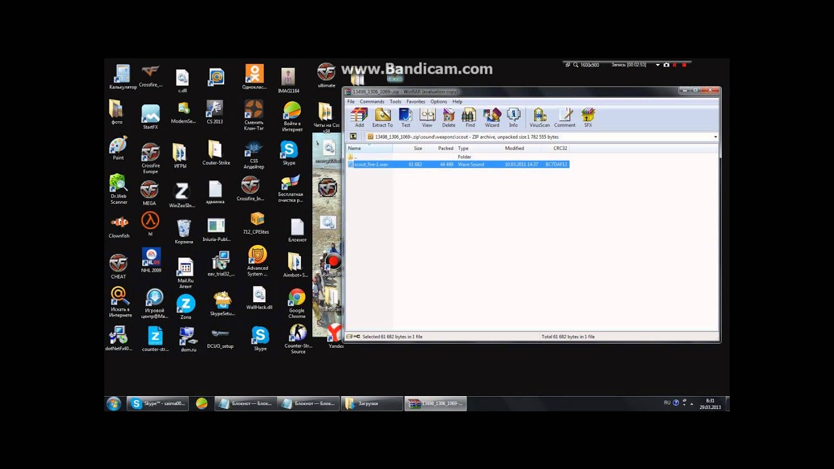Switch to first Блокнот taskbar window
834x469 pixels.
coord(245,404)
